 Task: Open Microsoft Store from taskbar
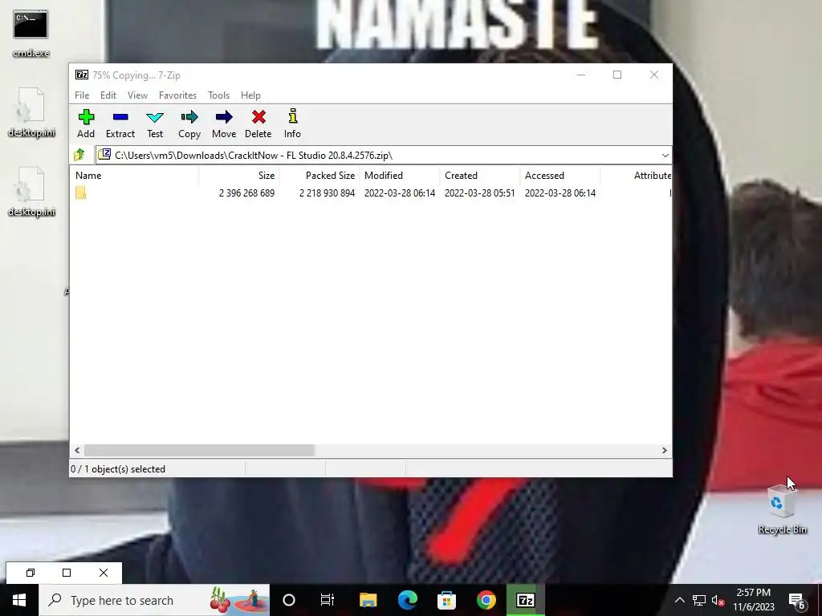(x=446, y=600)
